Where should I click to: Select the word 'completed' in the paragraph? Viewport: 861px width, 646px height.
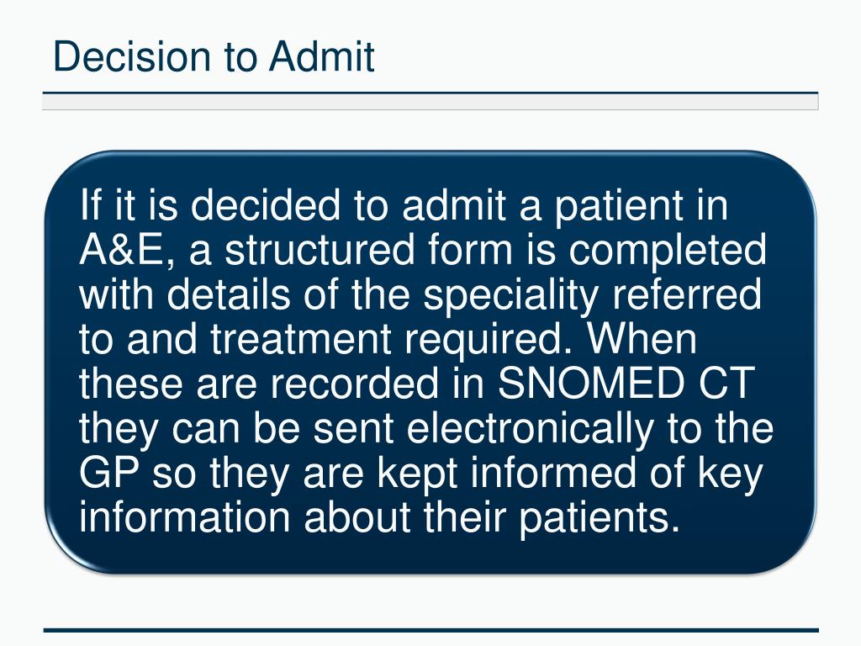[667, 251]
